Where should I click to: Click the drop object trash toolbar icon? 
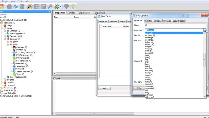point(22,6)
